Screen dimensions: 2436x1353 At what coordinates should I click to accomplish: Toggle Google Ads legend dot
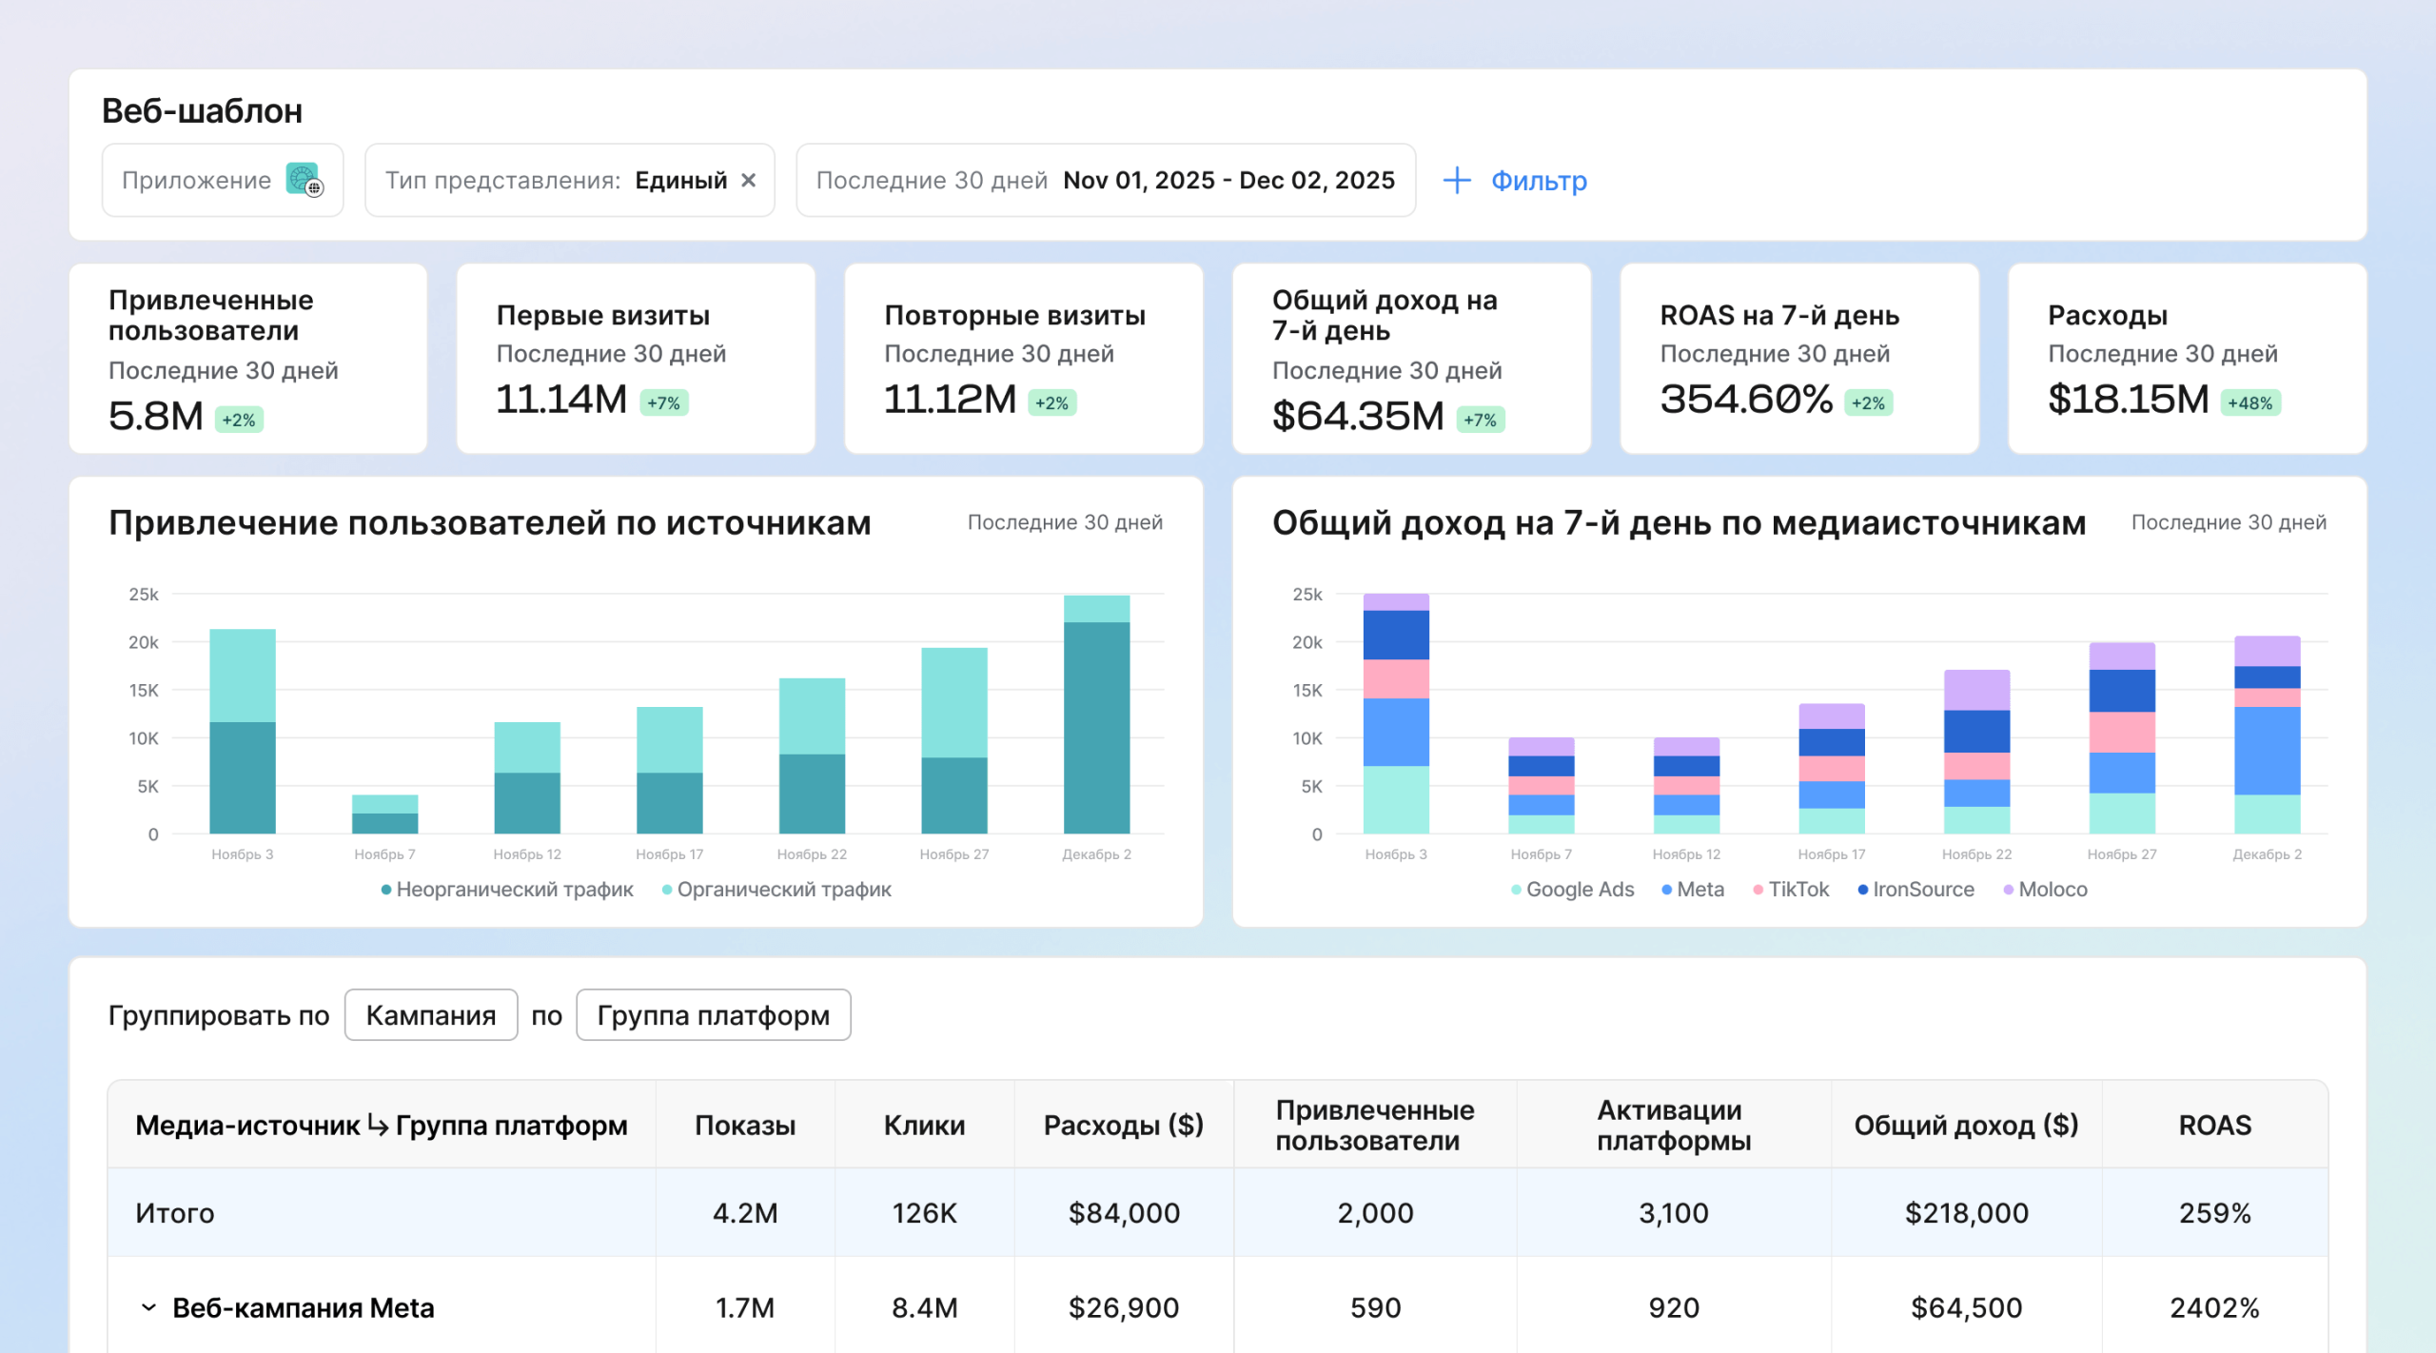(1516, 890)
